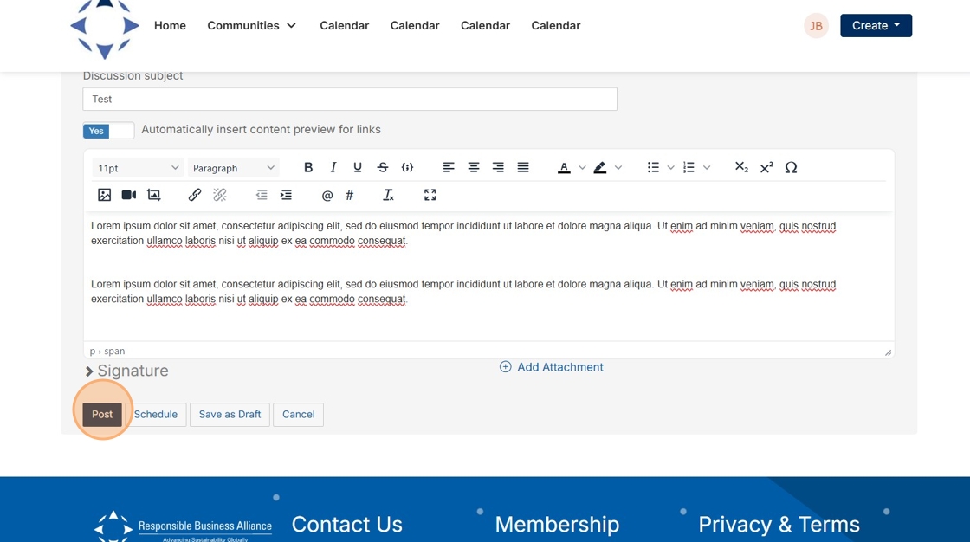Apply italic formatting
The image size is (970, 542).
coord(333,168)
